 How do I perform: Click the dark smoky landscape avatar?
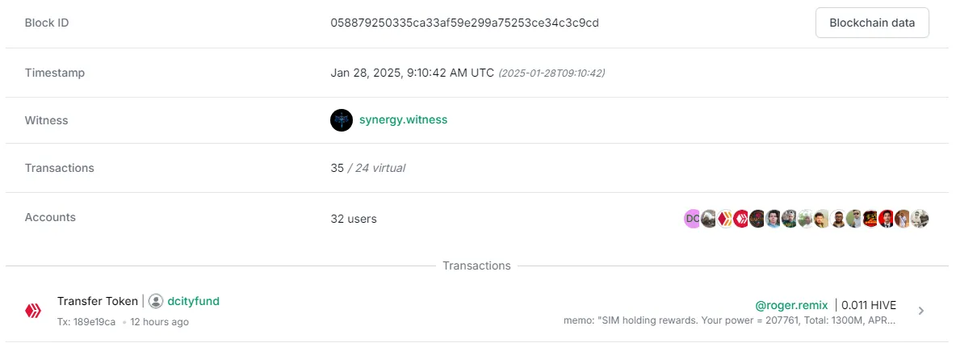pos(708,219)
